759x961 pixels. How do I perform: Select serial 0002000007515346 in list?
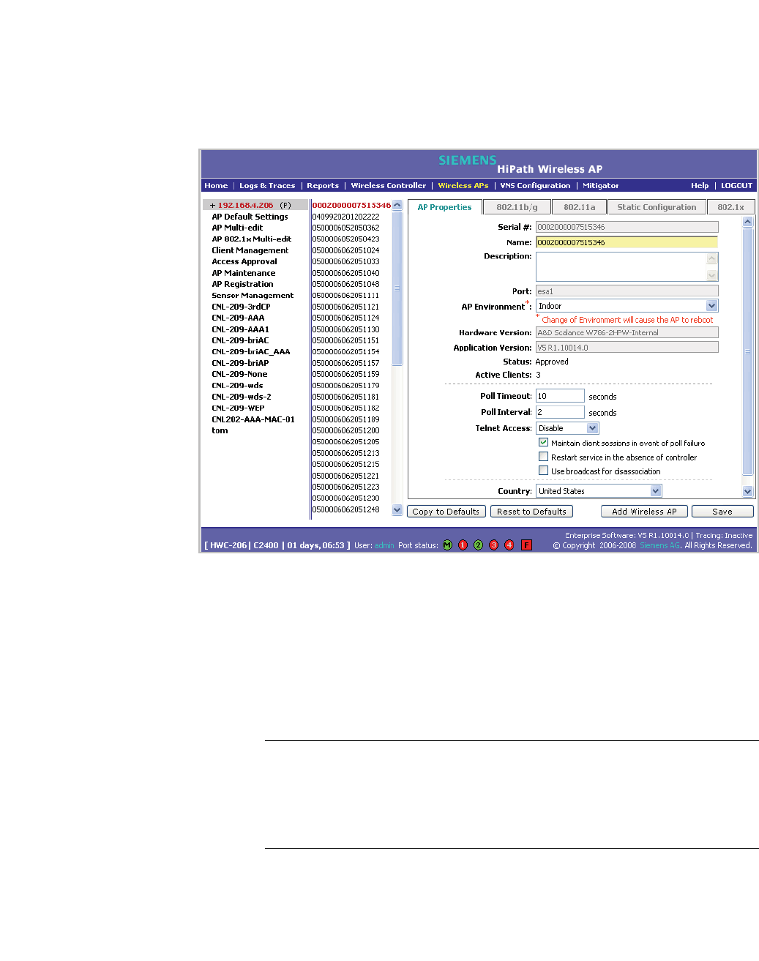pyautogui.click(x=351, y=206)
